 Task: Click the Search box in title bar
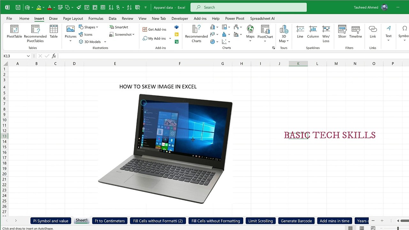pyautogui.click(x=249, y=7)
